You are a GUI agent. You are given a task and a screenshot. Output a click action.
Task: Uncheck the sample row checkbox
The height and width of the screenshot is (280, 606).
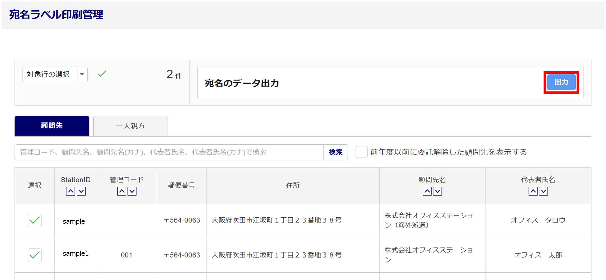pyautogui.click(x=35, y=221)
